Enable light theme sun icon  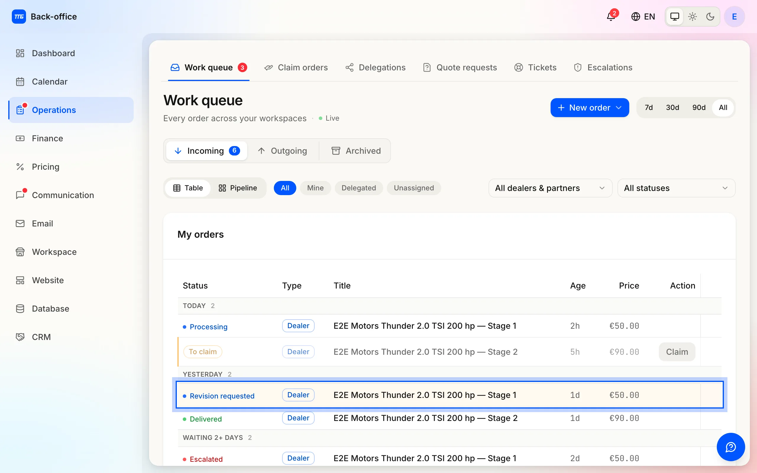693,17
